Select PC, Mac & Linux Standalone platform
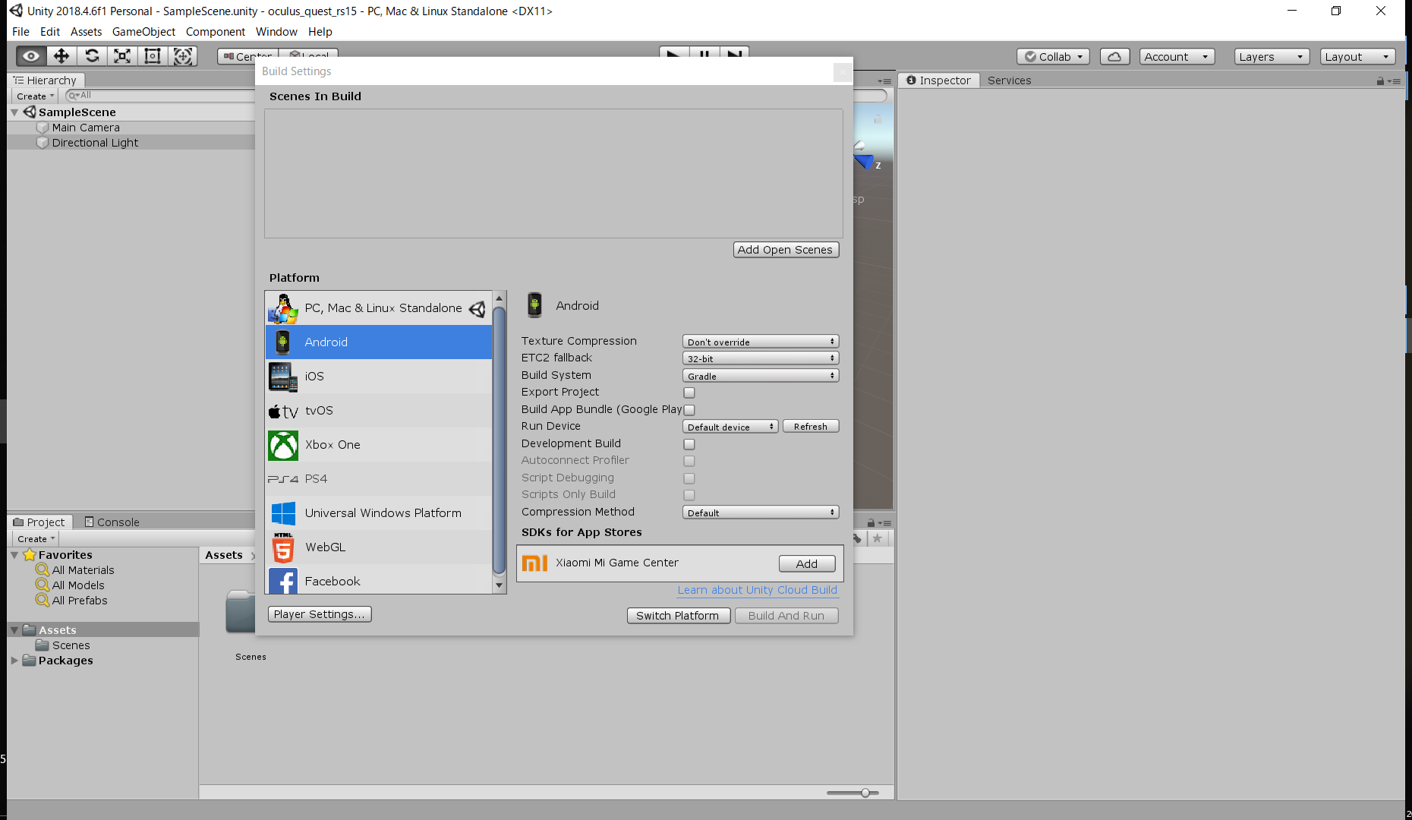The height and width of the screenshot is (820, 1412). click(379, 308)
